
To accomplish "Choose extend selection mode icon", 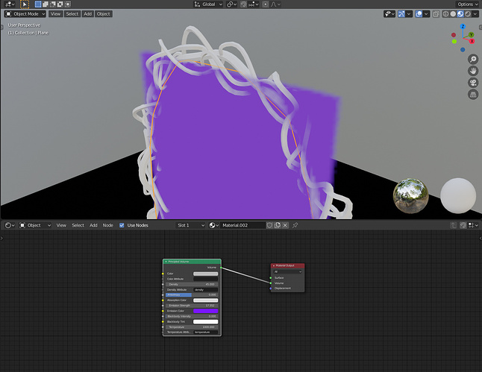I will [x=46, y=4].
